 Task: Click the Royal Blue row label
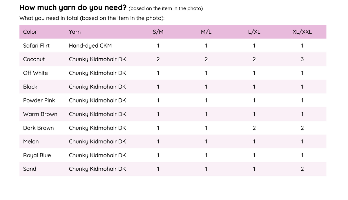37,155
